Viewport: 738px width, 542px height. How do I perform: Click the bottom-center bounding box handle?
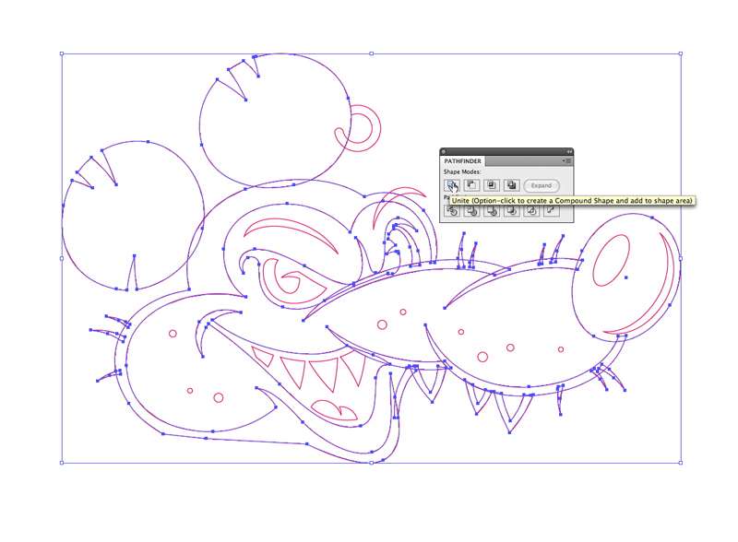click(372, 464)
